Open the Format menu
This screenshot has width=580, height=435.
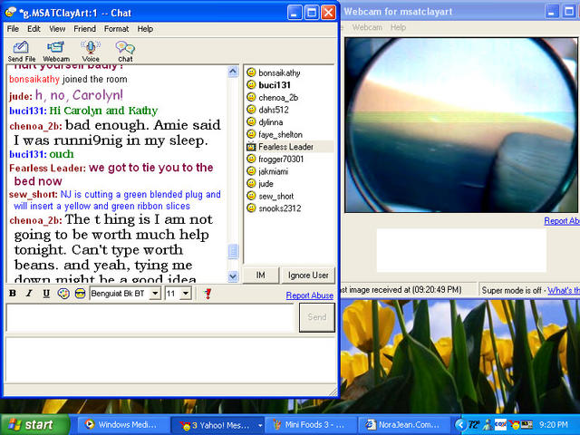[116, 29]
